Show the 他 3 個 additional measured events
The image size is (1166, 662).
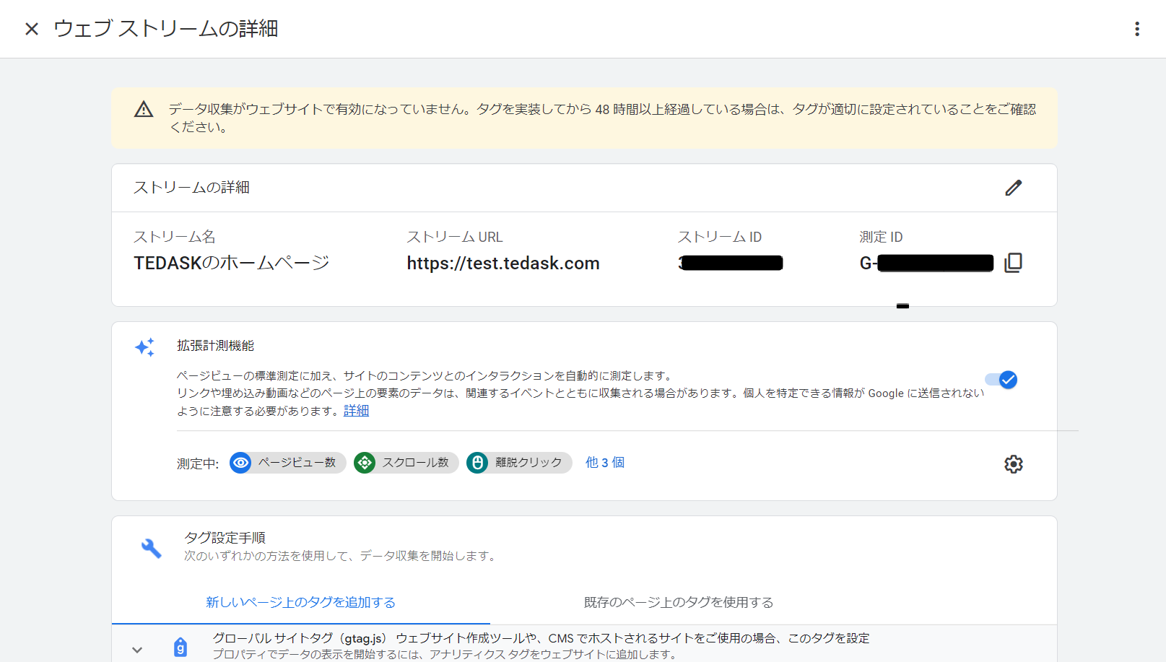(604, 463)
